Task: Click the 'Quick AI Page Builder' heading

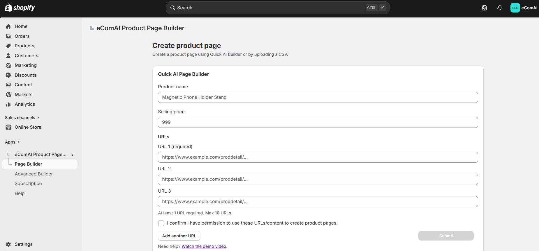Action: 184,74
